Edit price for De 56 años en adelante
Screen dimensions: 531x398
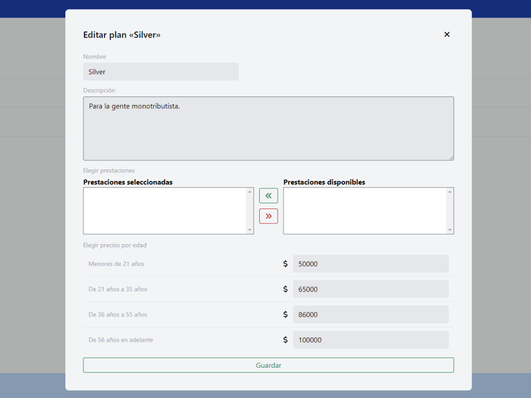371,340
